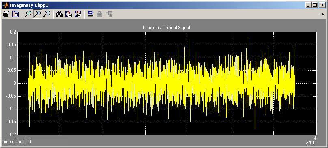
Task: Restore saved axes settings icon
Action: (x=78, y=14)
